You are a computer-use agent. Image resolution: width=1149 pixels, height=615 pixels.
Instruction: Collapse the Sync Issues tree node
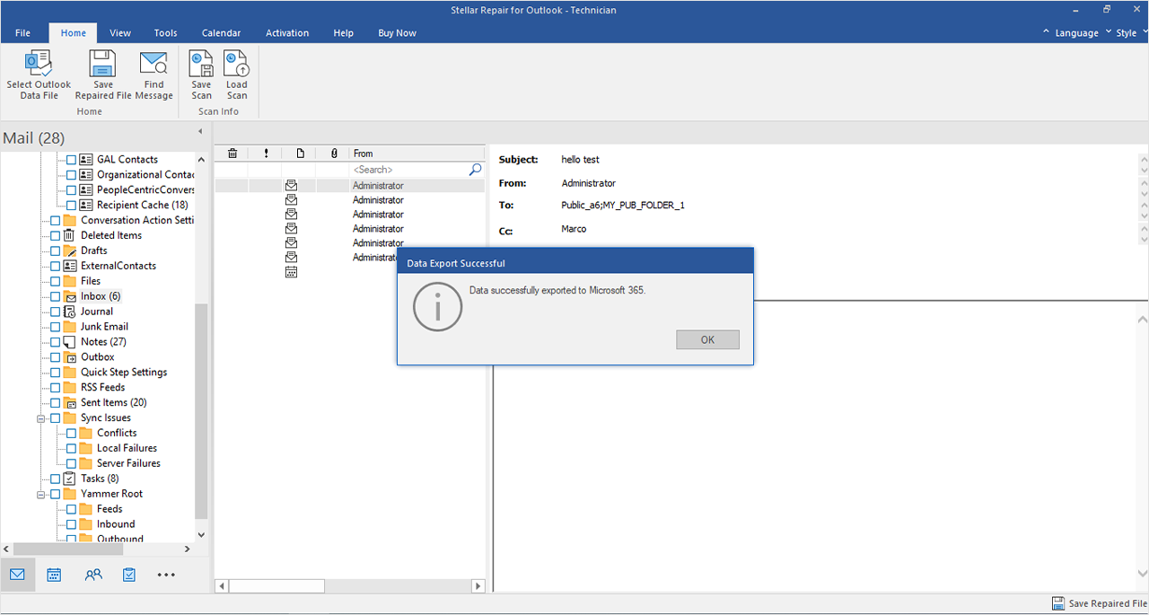point(41,418)
